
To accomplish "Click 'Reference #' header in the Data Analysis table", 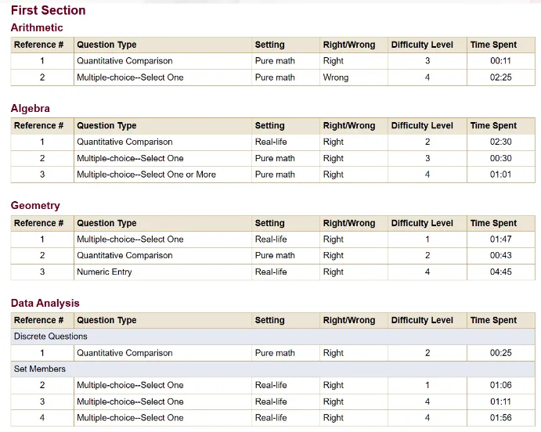I will [39, 320].
